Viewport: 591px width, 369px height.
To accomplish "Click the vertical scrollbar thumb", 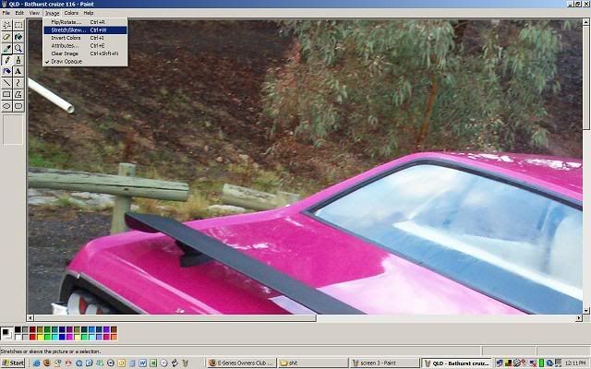I will pyautogui.click(x=586, y=77).
